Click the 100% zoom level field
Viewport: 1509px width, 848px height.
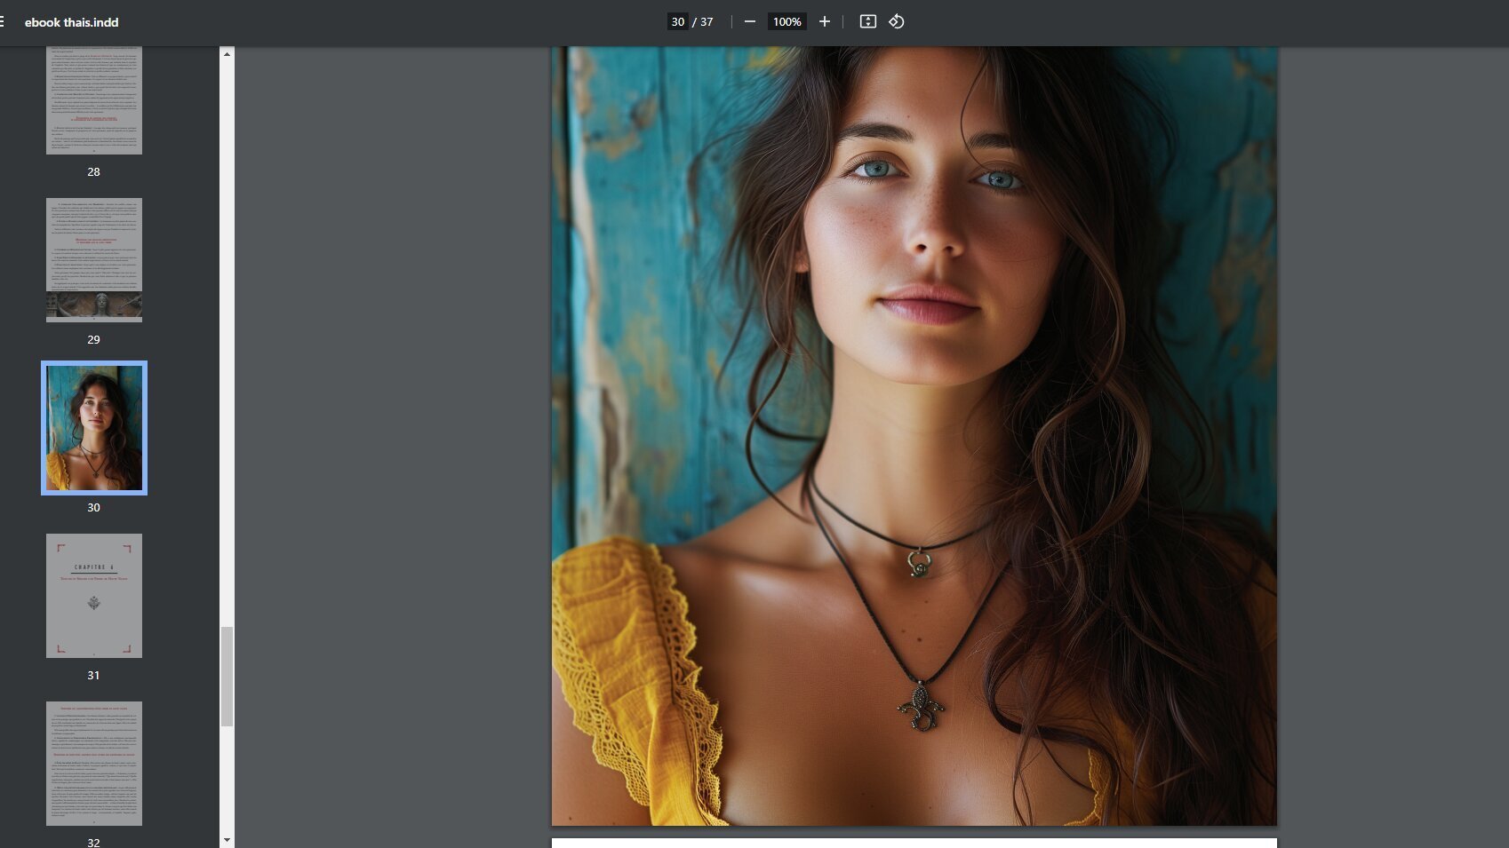786,22
